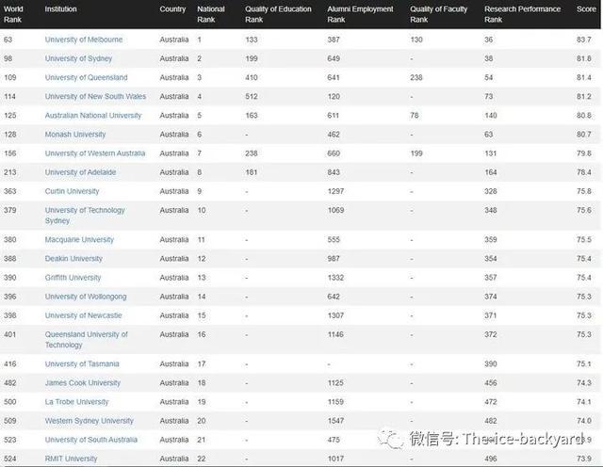Click Quality of Faculty Rank header

[438, 14]
